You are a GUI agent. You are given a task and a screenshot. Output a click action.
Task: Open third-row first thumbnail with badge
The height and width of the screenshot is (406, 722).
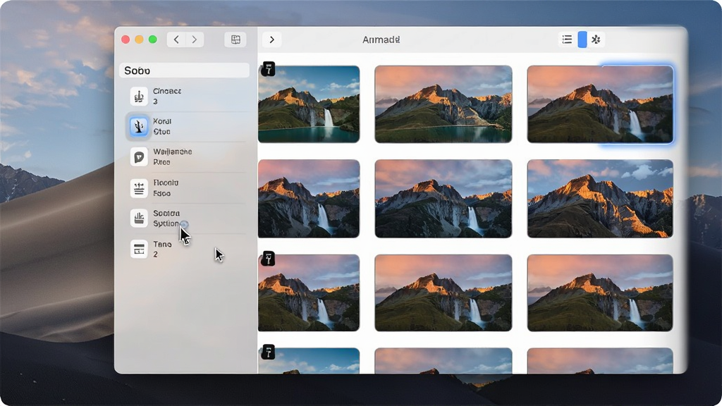[309, 293]
